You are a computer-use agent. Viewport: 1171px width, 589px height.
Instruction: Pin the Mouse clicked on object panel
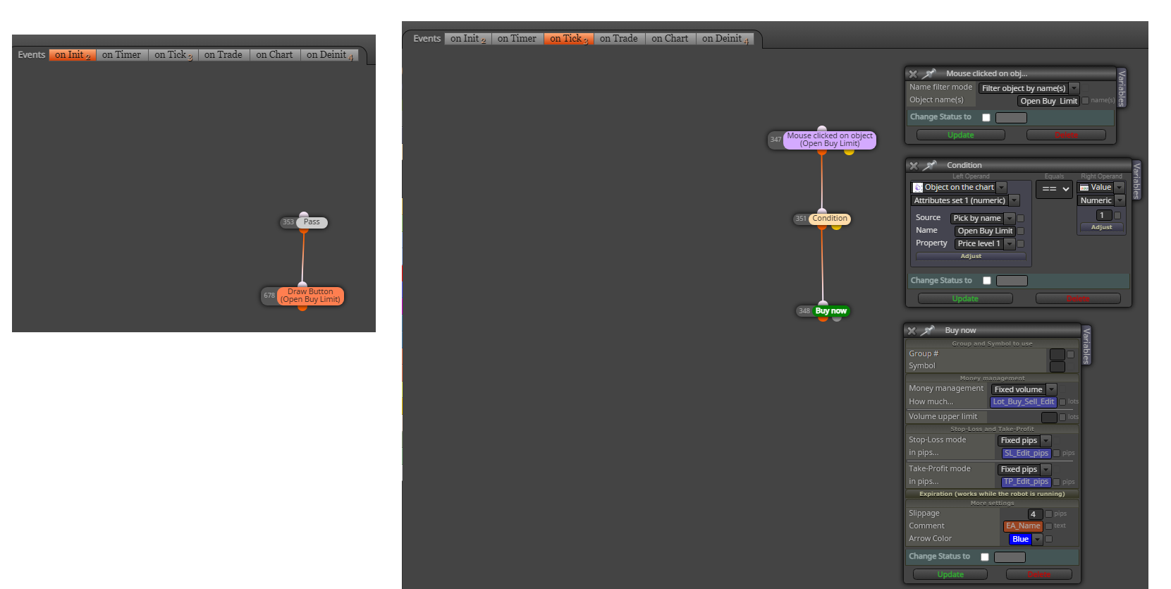tap(930, 73)
